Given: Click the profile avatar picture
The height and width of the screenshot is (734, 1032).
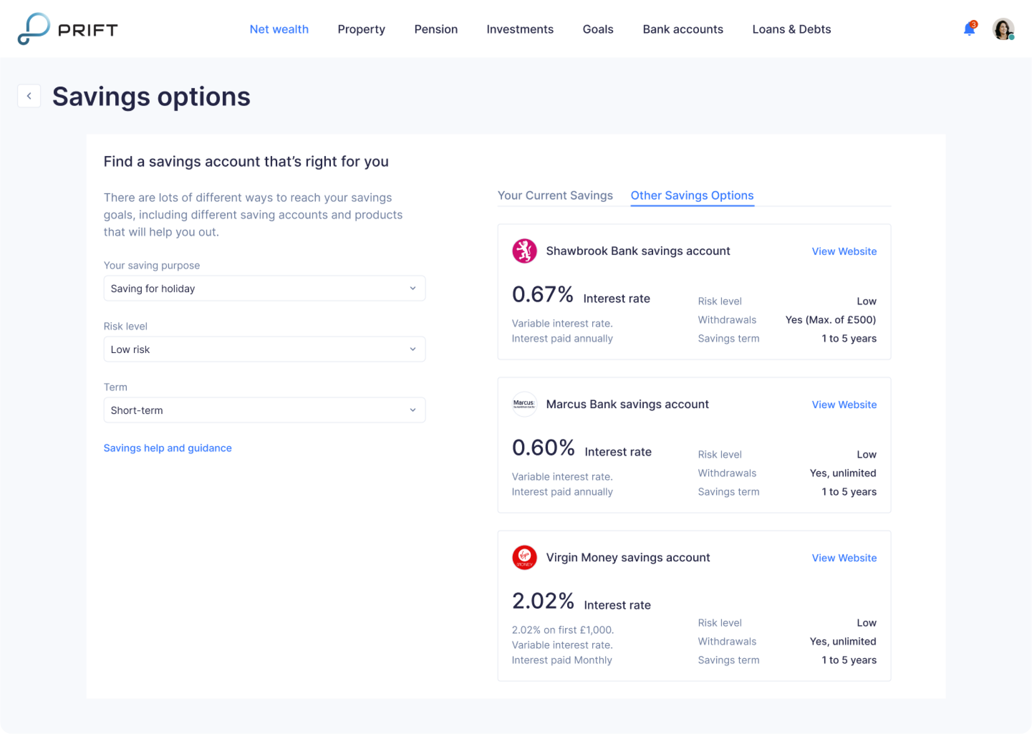Looking at the screenshot, I should tap(1002, 29).
